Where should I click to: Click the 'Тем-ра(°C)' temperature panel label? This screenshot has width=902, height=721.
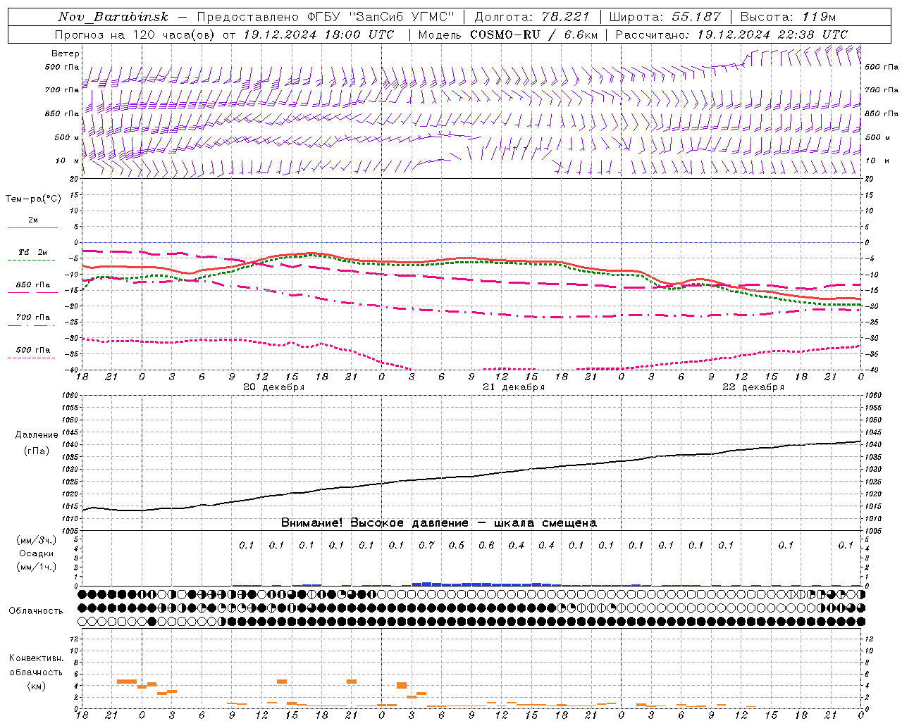click(33, 199)
